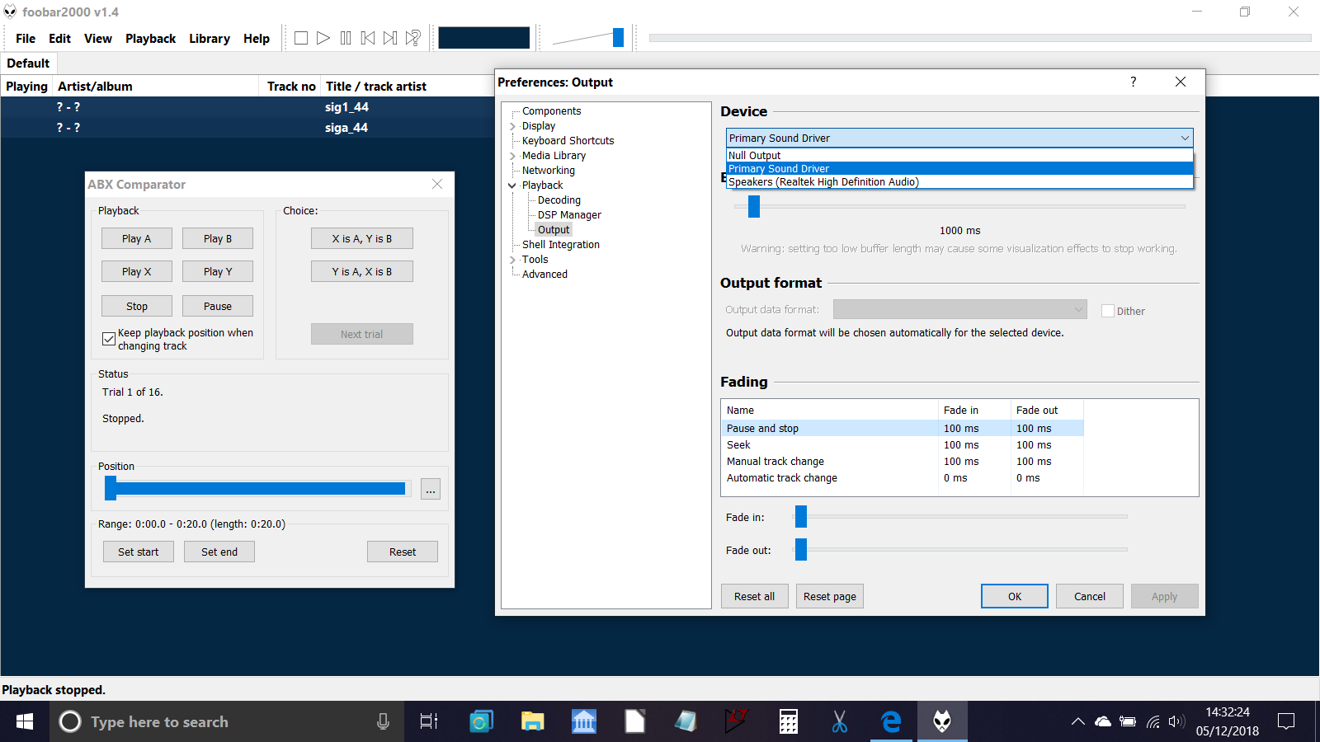This screenshot has width=1320, height=742.
Task: Open the File menu
Action: (26, 38)
